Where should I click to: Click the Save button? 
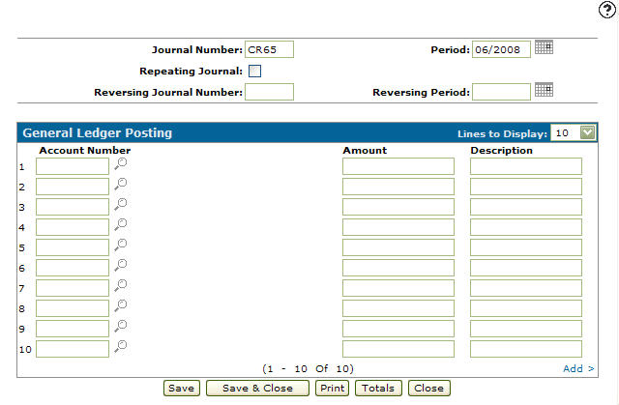[182, 388]
